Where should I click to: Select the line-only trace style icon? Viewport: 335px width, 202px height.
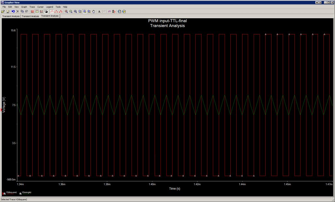pyautogui.click(x=52, y=11)
